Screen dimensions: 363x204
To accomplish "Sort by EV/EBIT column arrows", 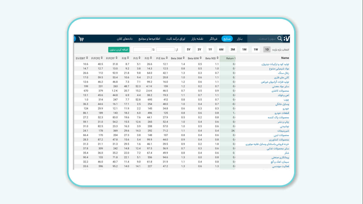I will click(87, 58).
